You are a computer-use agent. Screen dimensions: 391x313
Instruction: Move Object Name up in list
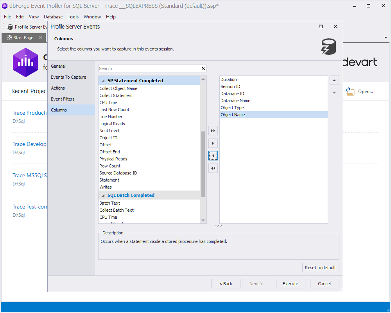(x=334, y=80)
